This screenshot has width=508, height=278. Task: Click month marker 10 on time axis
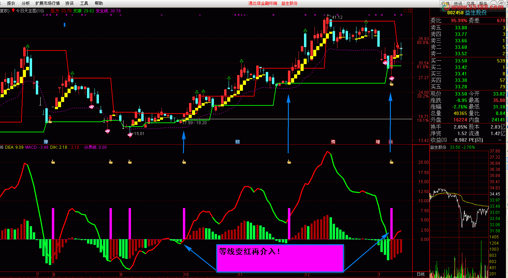coord(186,275)
